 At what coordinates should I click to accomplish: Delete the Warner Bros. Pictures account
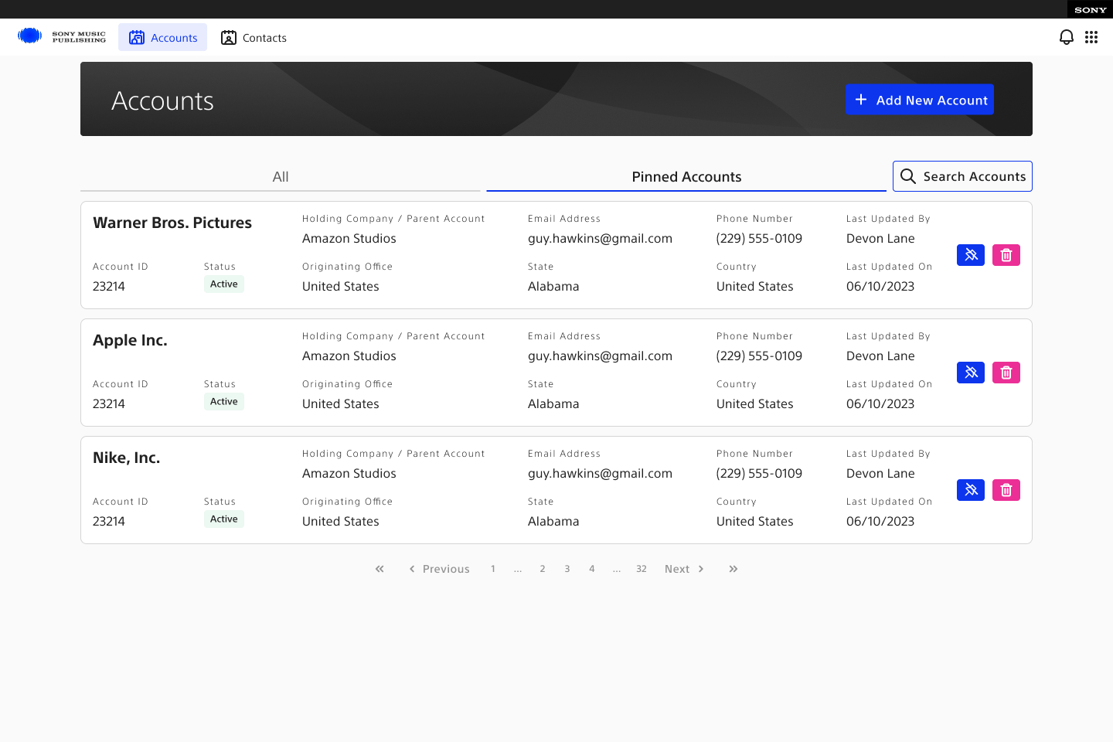[1006, 255]
